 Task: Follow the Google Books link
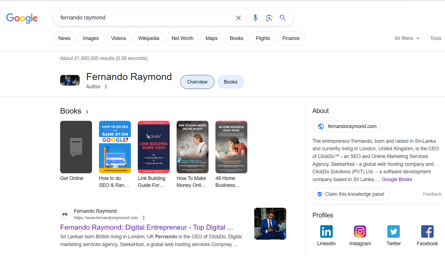coord(397,179)
